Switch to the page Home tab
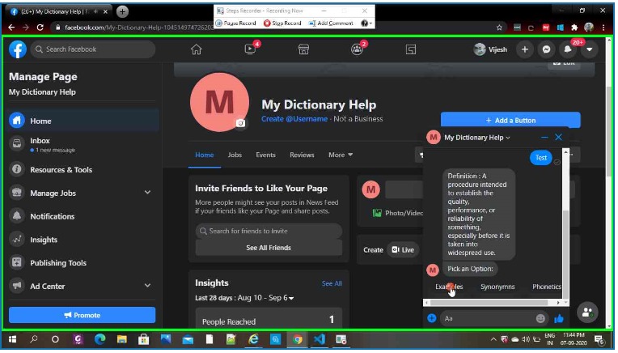 [x=204, y=155]
